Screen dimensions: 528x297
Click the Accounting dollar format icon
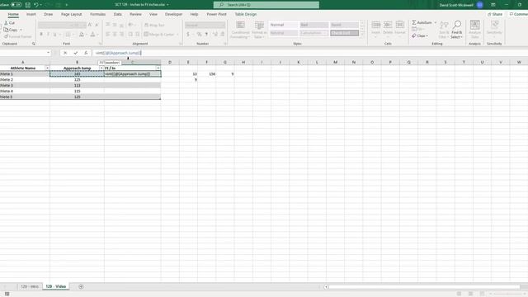(x=188, y=35)
